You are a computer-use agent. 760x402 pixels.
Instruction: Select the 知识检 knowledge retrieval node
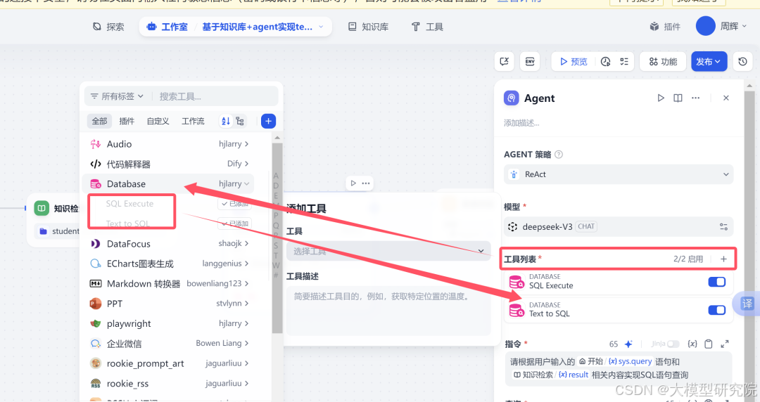(54, 221)
